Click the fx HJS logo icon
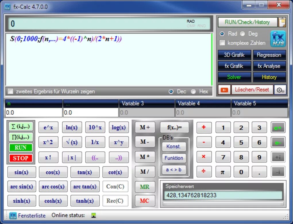The height and width of the screenshot is (224, 293). 278,39
